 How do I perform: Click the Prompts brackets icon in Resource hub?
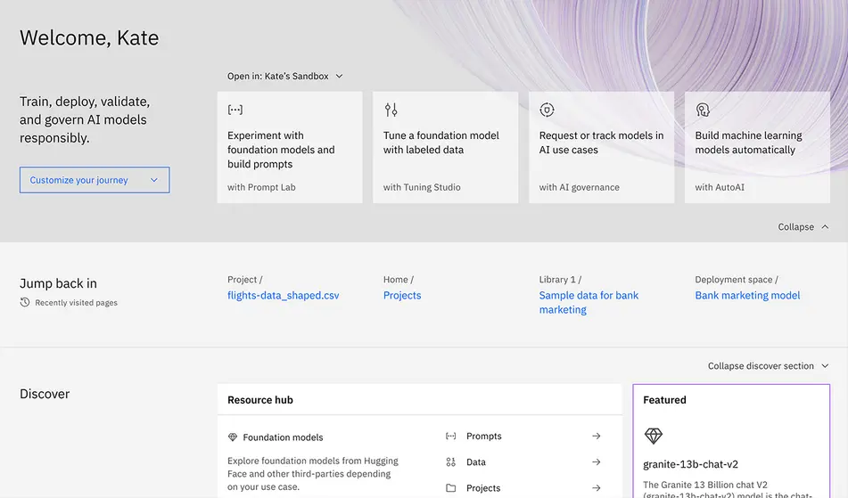[x=450, y=436]
